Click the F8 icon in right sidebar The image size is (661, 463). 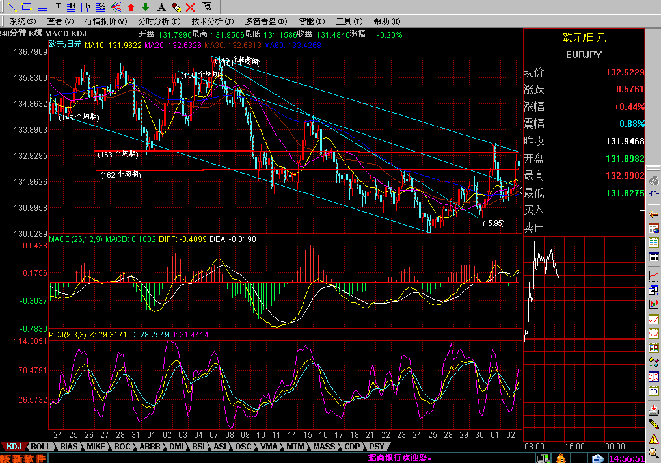click(x=654, y=391)
